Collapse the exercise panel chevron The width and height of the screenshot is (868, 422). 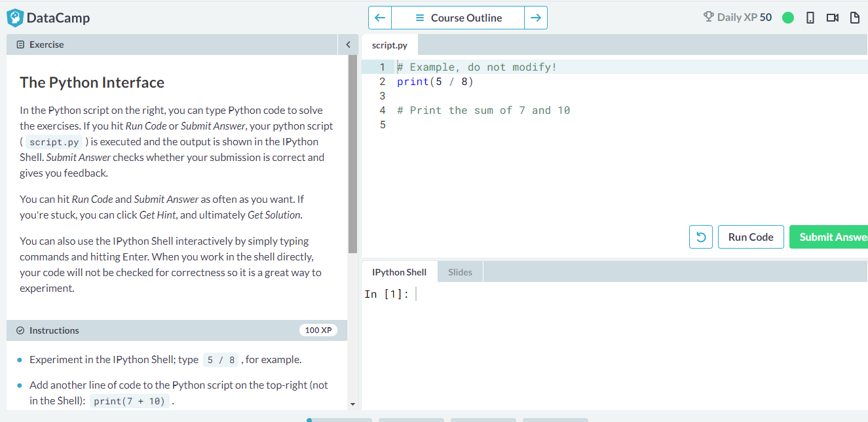[x=349, y=44]
